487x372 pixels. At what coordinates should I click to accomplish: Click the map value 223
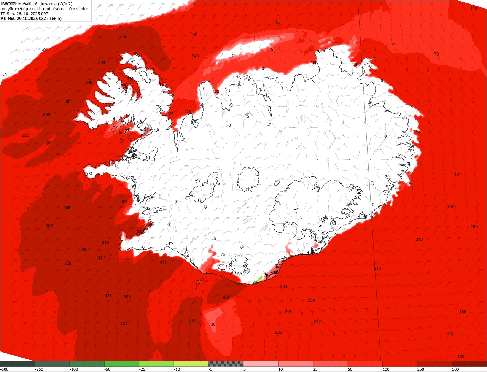pyautogui.click(x=279, y=332)
